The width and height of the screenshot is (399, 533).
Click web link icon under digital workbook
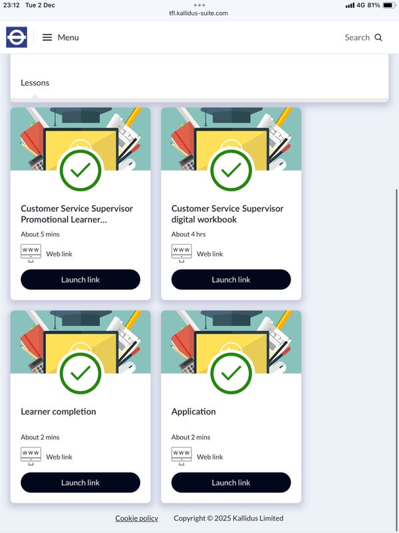(182, 253)
